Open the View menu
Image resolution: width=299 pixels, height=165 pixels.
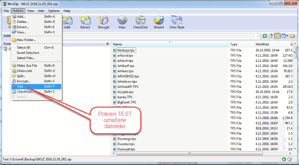31,11
